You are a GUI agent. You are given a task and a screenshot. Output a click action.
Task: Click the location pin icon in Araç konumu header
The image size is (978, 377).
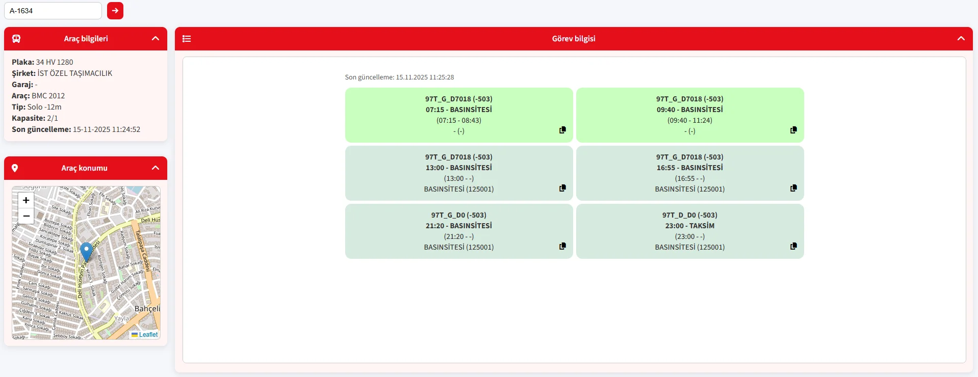(15, 168)
